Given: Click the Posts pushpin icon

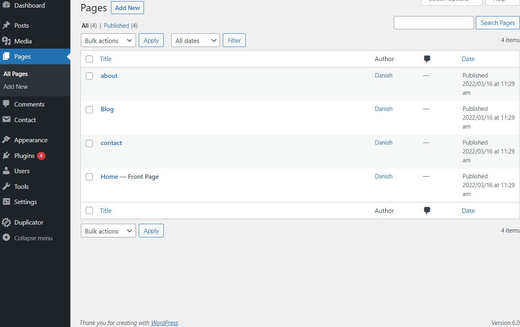Looking at the screenshot, I should (6, 25).
